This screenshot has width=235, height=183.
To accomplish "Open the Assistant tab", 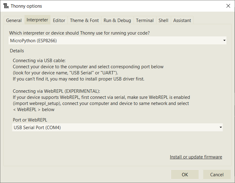I will click(x=182, y=21).
